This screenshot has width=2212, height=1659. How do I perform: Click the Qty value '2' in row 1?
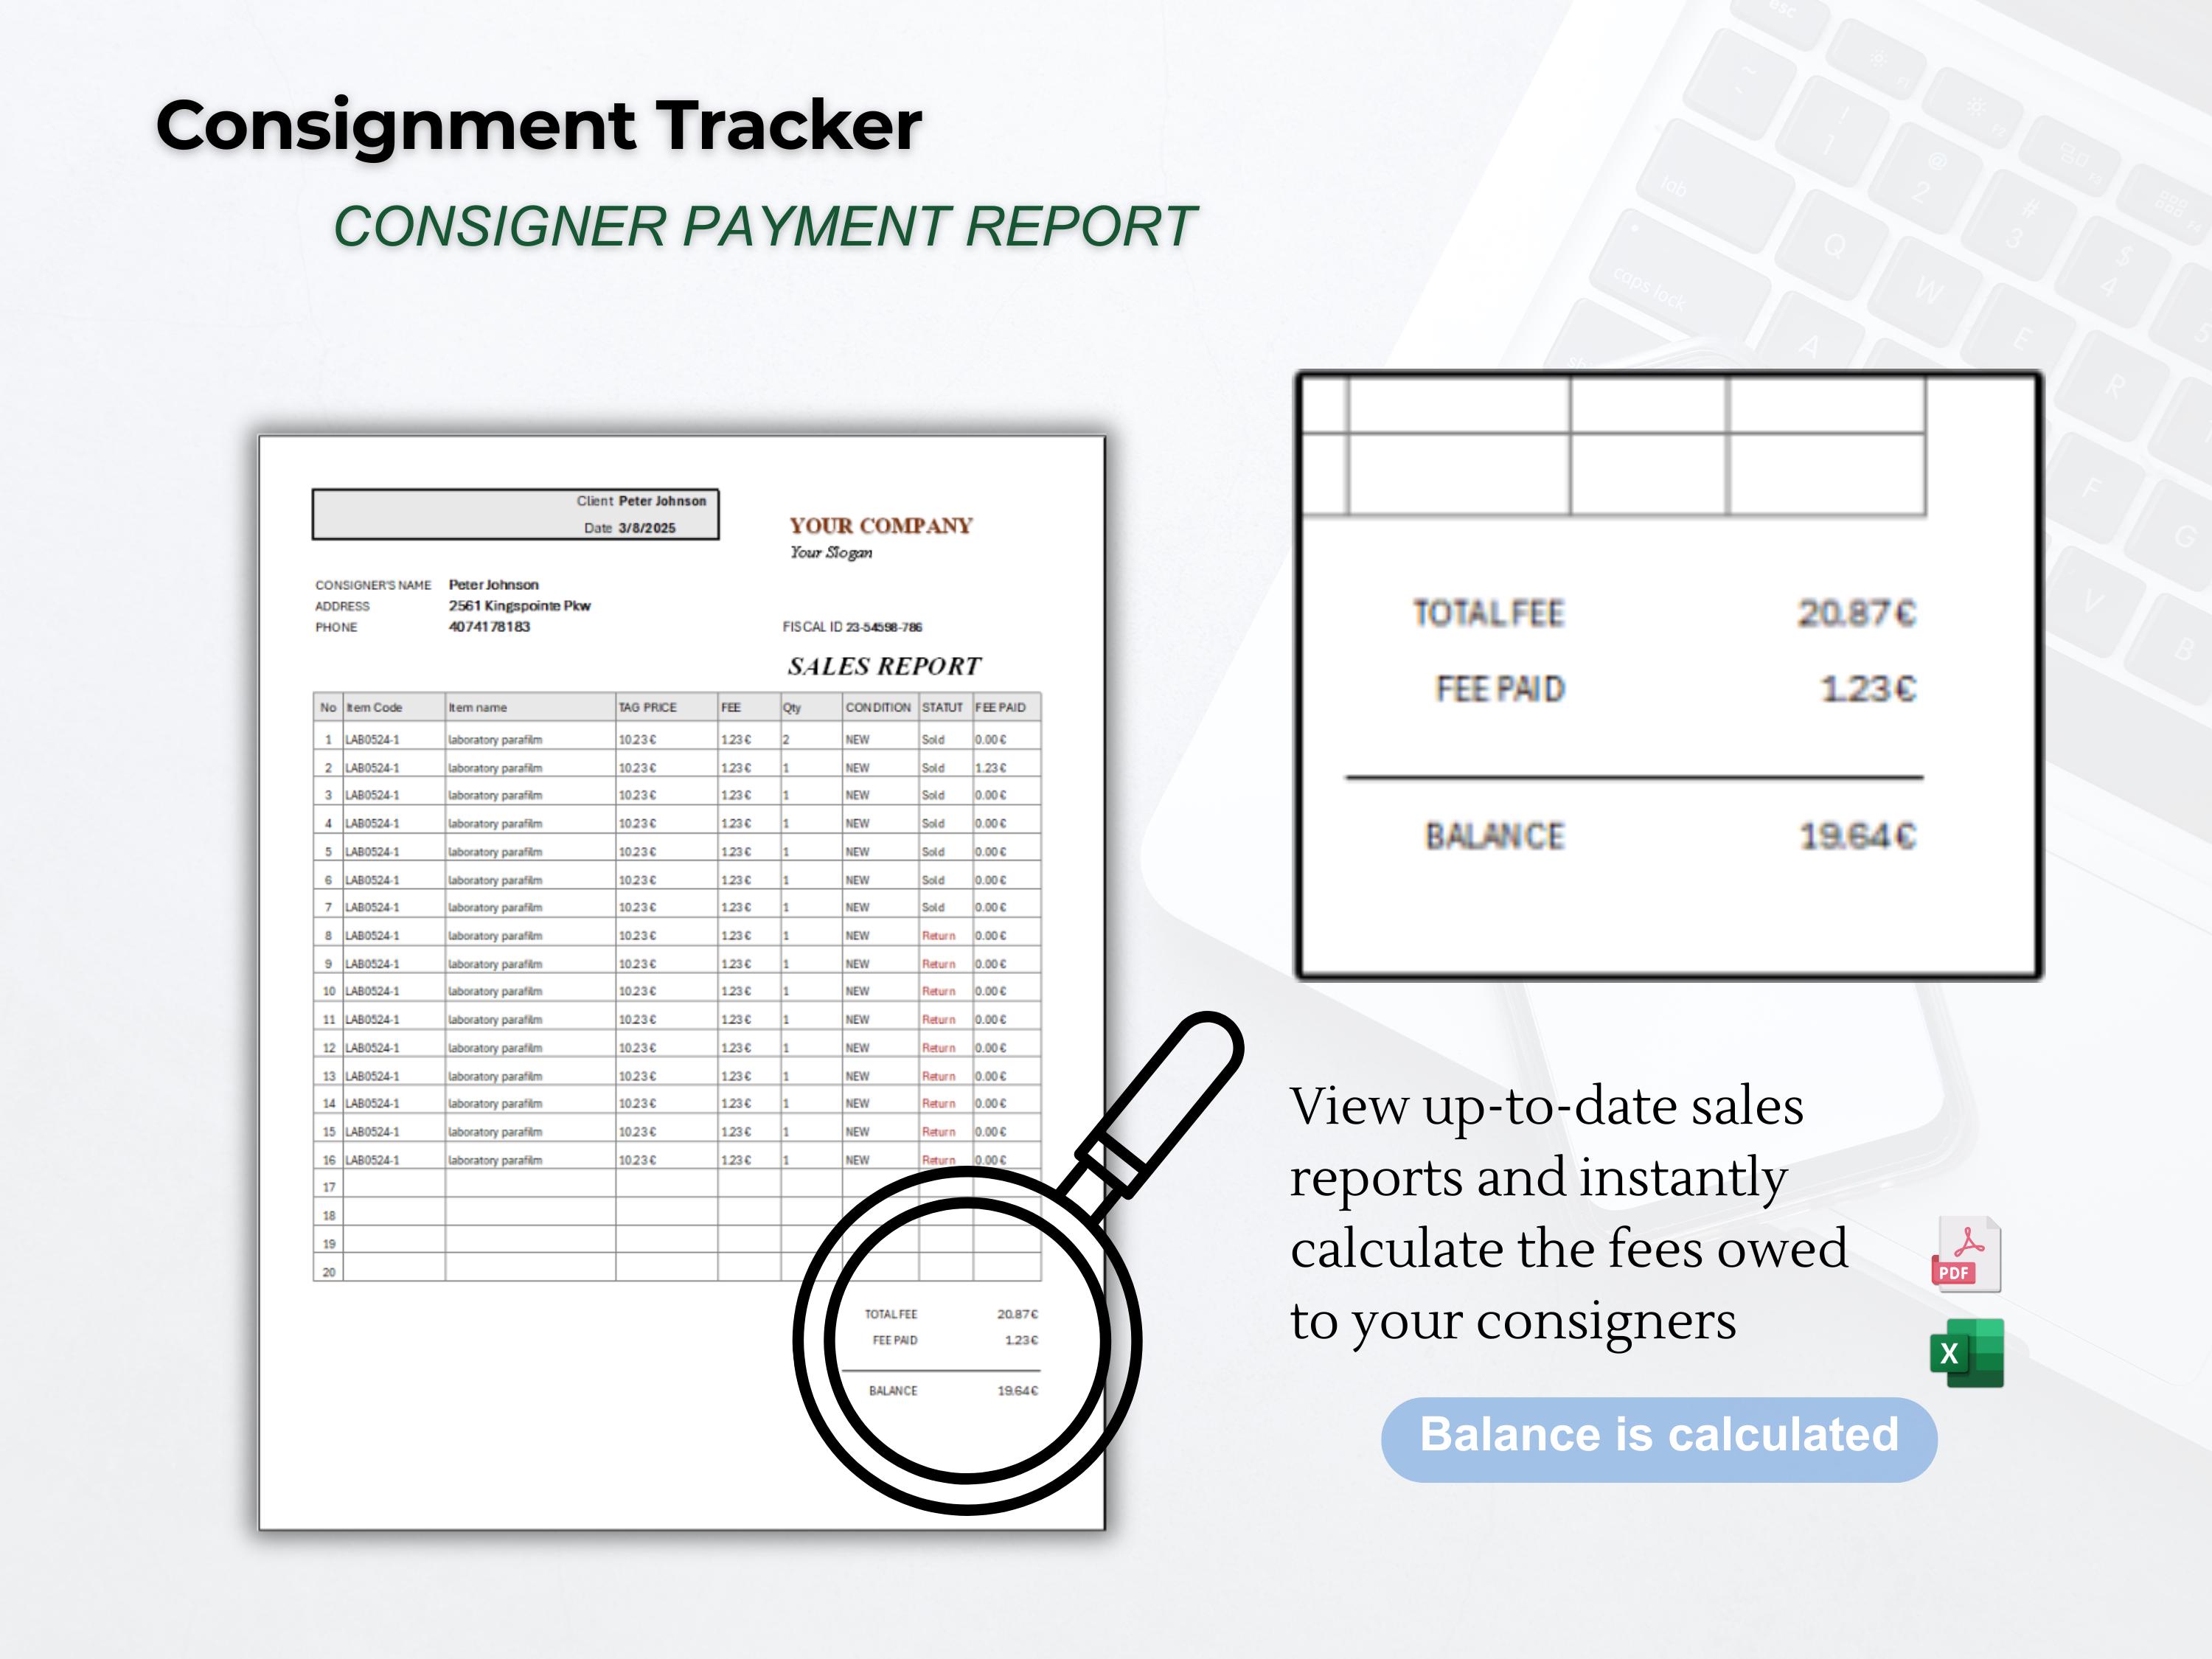[x=786, y=740]
